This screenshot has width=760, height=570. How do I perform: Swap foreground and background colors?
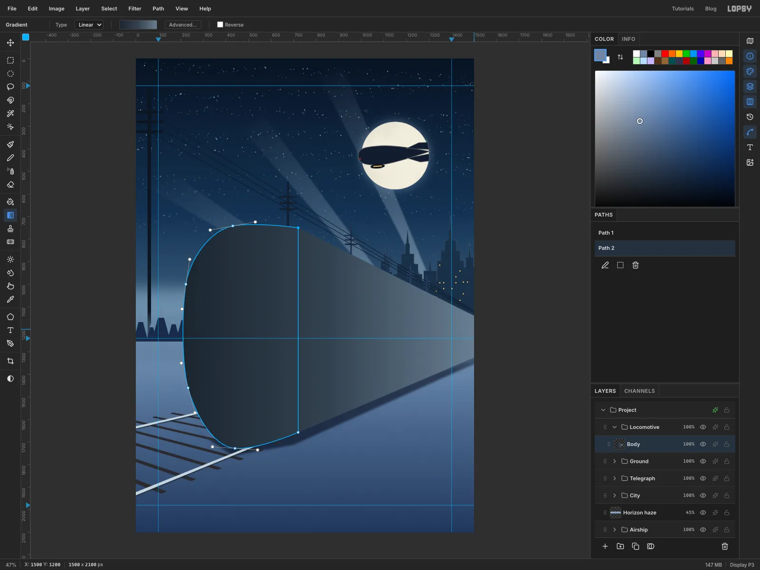(620, 57)
